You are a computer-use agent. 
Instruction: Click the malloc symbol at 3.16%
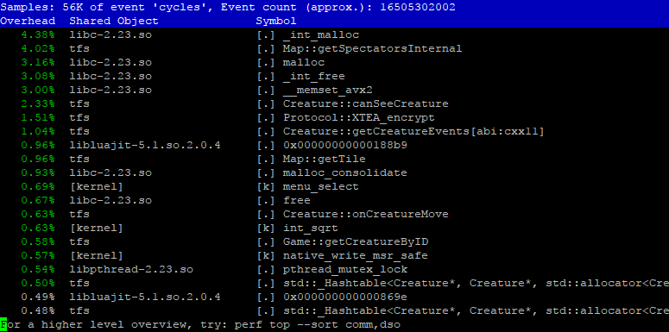303,63
